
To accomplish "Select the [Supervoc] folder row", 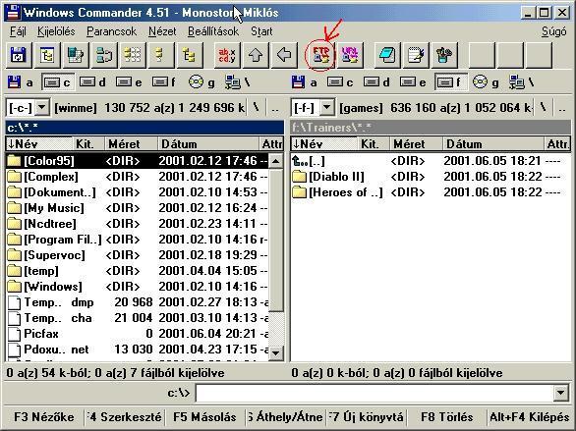I will coord(138,255).
